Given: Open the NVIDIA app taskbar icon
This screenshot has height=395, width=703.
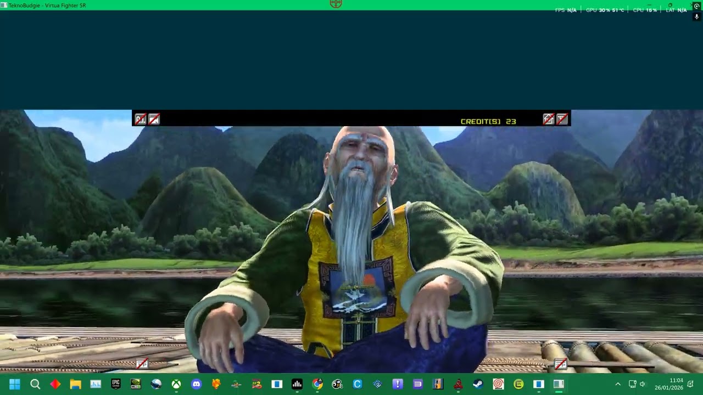Looking at the screenshot, I should (x=136, y=384).
